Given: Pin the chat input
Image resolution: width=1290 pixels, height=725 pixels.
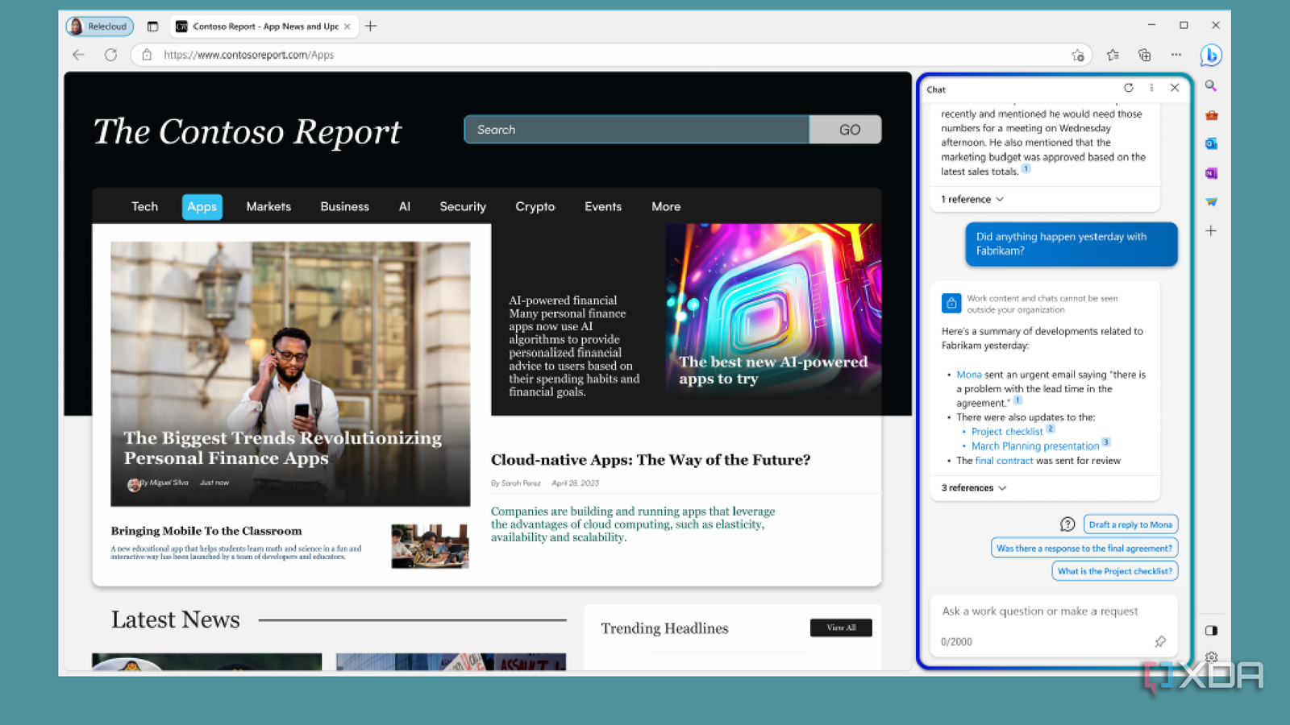Looking at the screenshot, I should click(x=1160, y=641).
